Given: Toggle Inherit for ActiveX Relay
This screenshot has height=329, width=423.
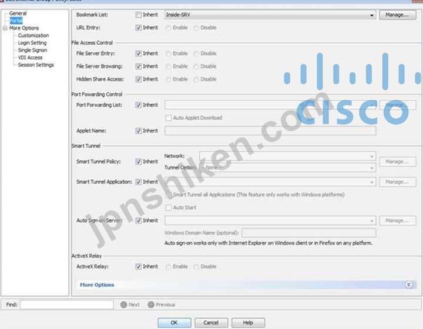Looking at the screenshot, I should pos(139,266).
